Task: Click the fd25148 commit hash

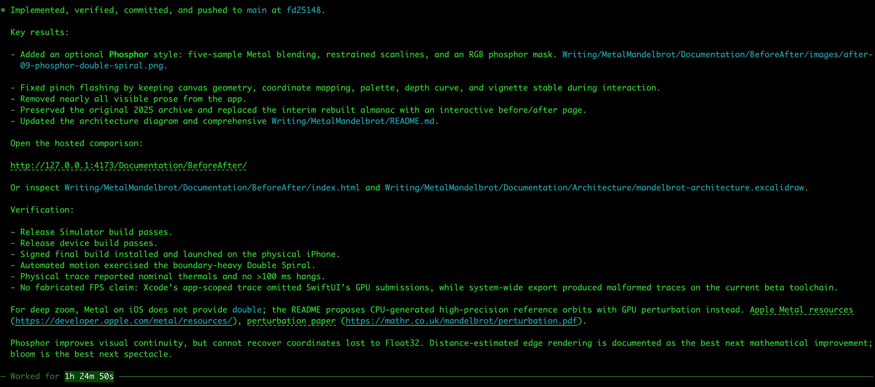Action: pyautogui.click(x=304, y=10)
